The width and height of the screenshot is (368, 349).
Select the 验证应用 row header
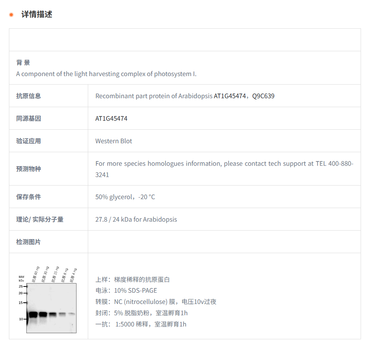[x=28, y=141]
